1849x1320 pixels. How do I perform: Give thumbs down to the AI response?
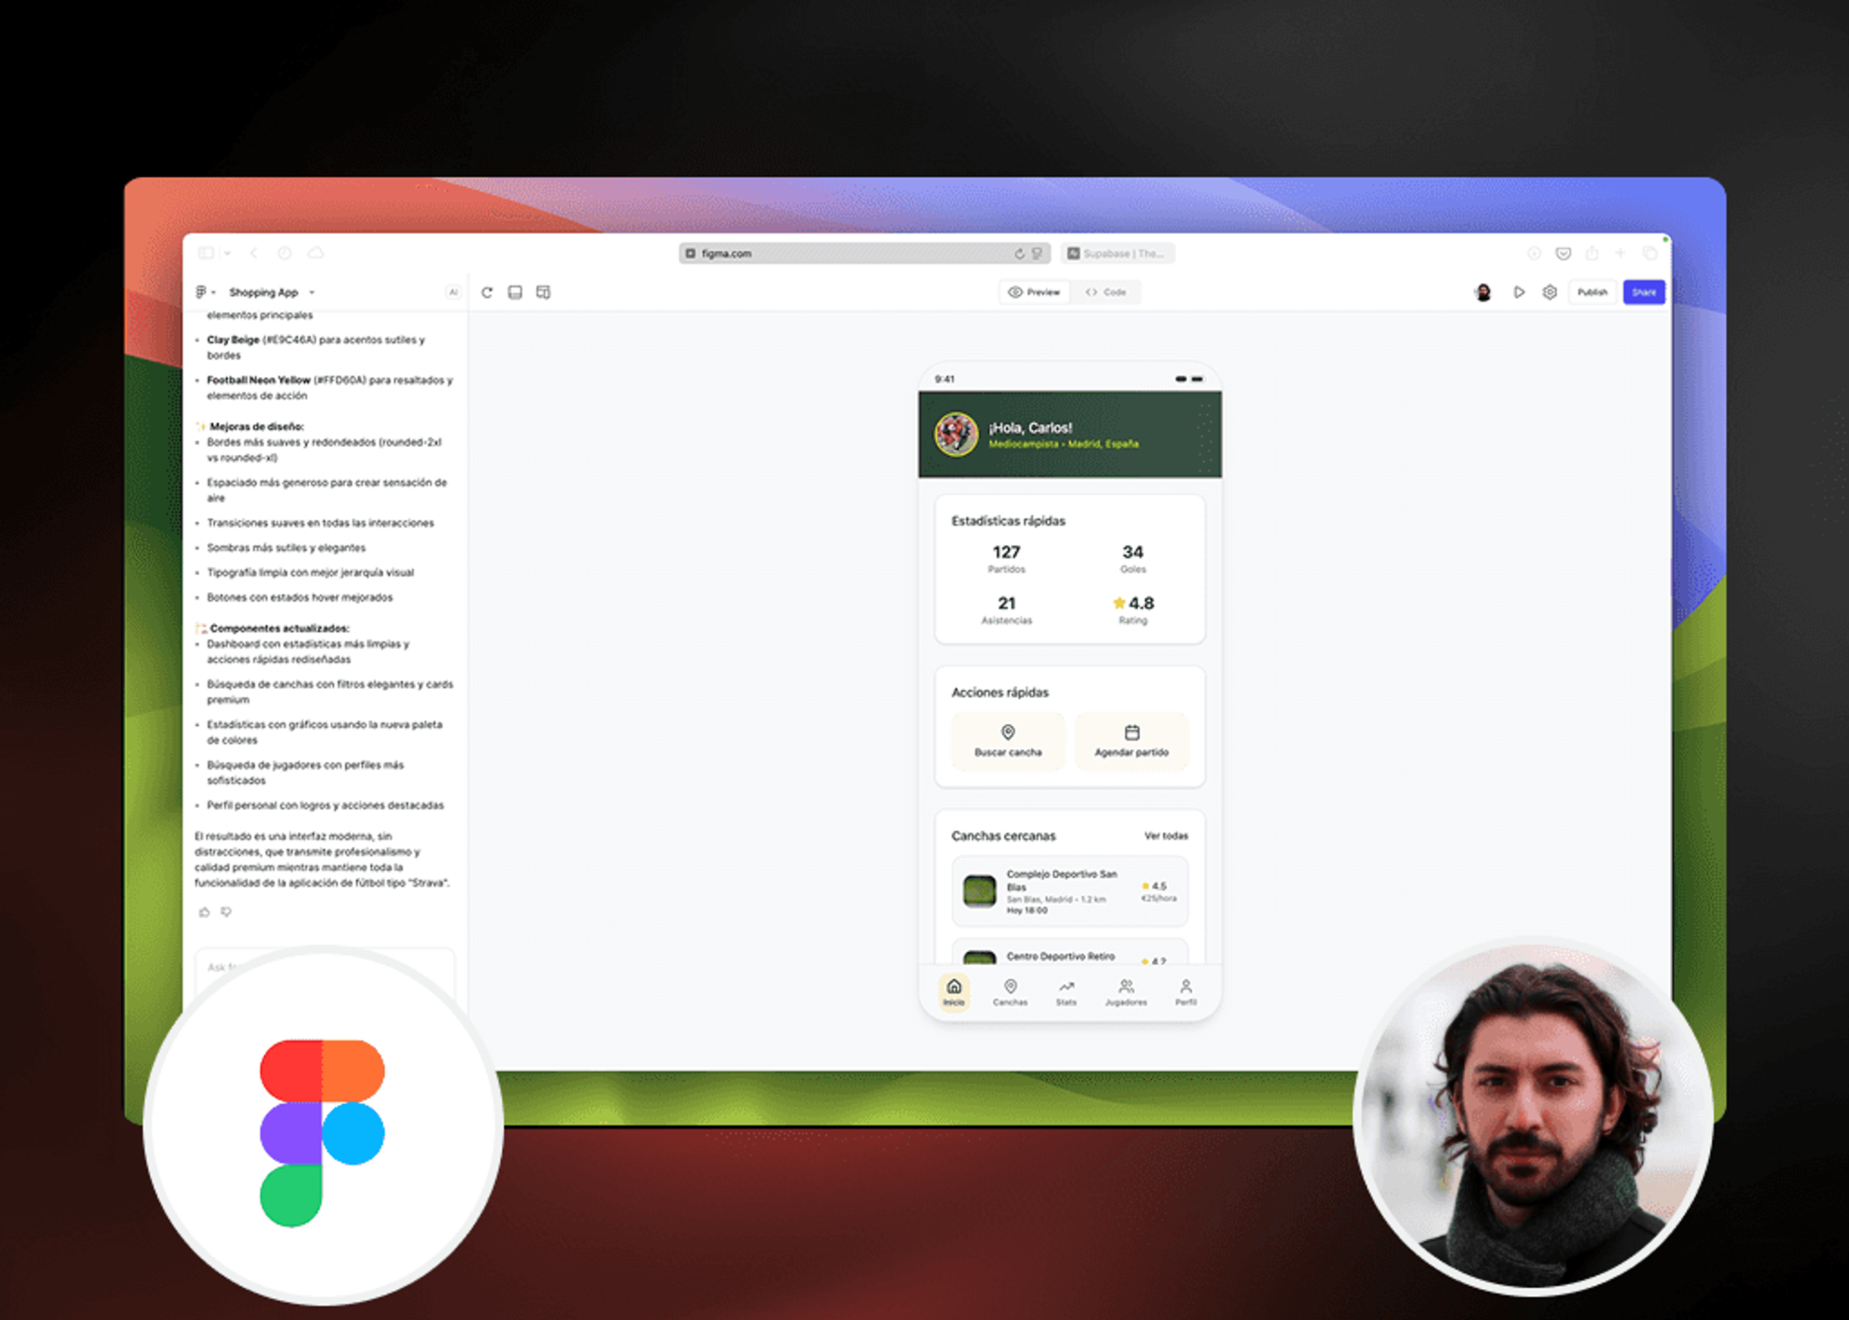(x=226, y=912)
